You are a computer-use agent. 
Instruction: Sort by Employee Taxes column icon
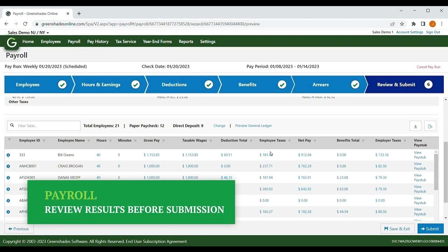[289, 141]
